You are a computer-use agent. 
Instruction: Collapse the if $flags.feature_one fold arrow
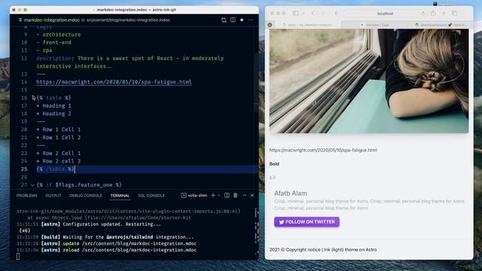pyautogui.click(x=32, y=185)
